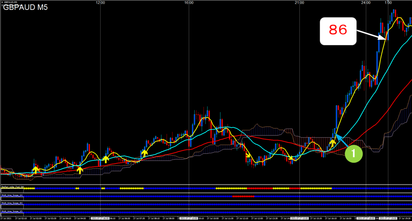
Task: Select the Multi_time_Scope_1H indicator label
Action: 12,195
